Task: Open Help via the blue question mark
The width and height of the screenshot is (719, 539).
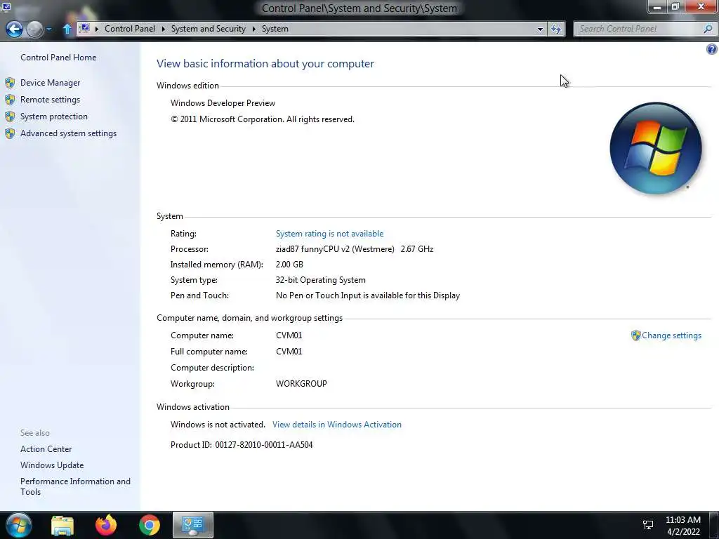Action: [x=712, y=49]
